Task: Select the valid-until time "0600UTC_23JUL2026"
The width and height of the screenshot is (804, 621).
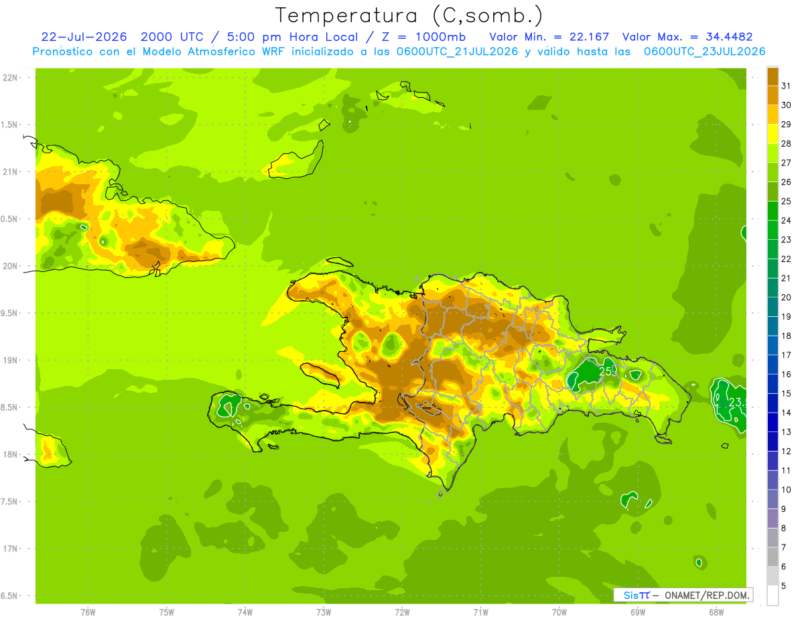Action: tap(705, 52)
